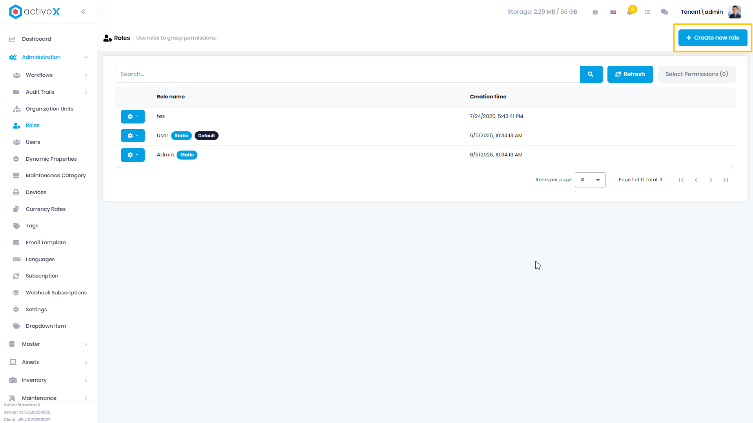Click the Default badge on User row
753x423 pixels.
pos(206,136)
